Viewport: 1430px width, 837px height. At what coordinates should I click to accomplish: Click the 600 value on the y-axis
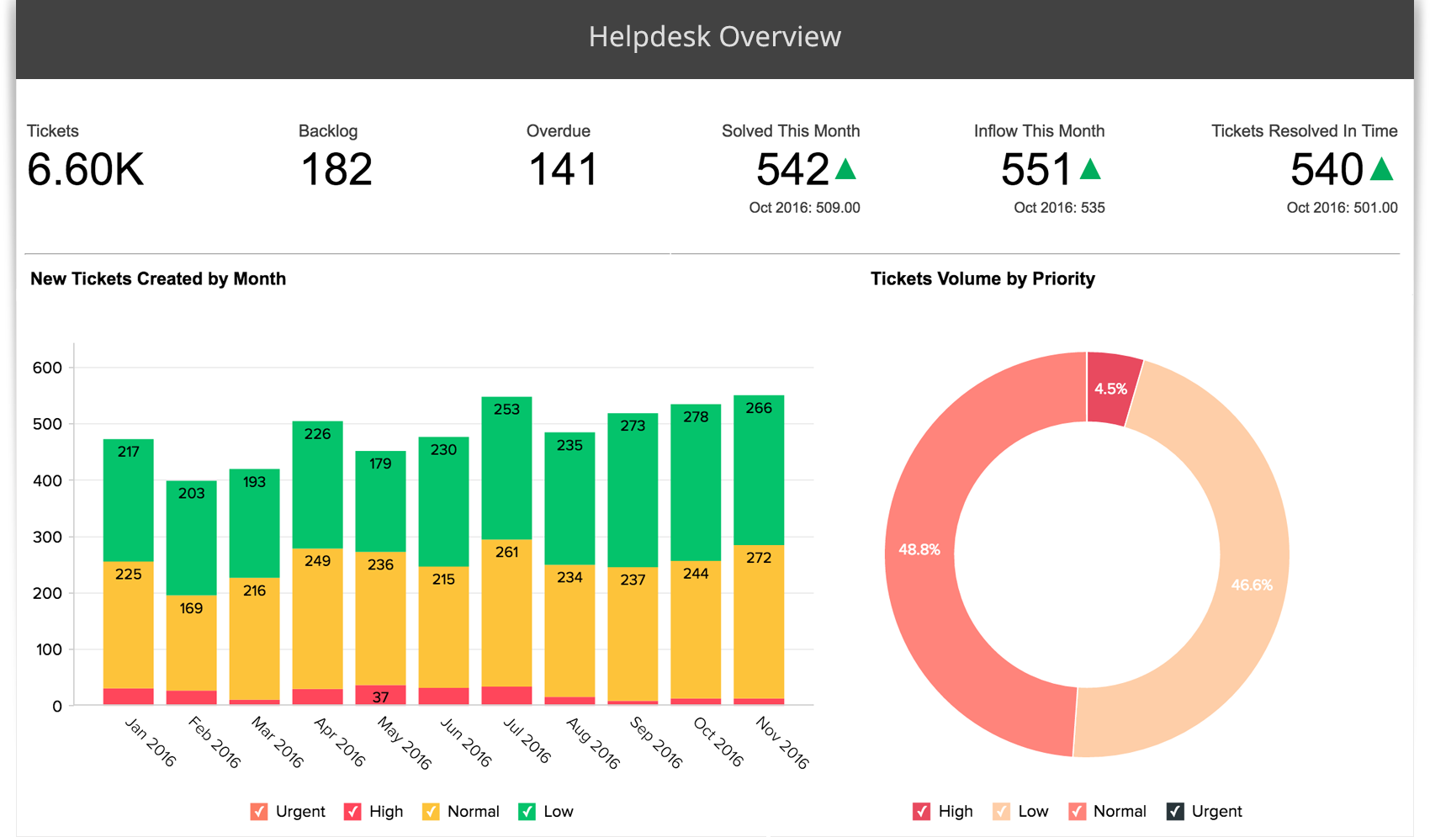pyautogui.click(x=47, y=368)
